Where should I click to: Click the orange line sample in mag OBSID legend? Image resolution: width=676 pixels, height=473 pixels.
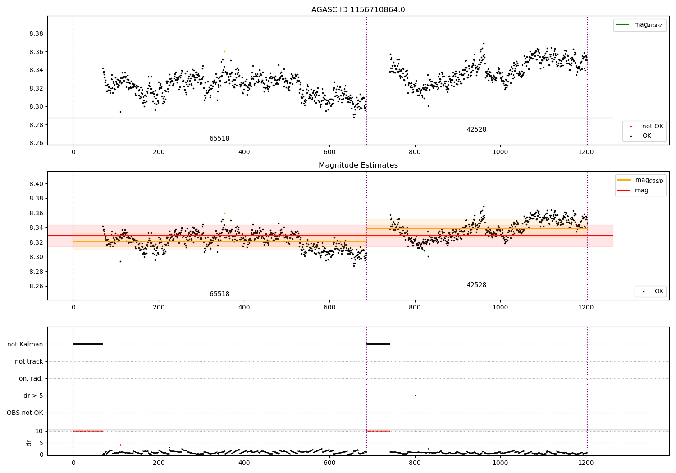(624, 180)
